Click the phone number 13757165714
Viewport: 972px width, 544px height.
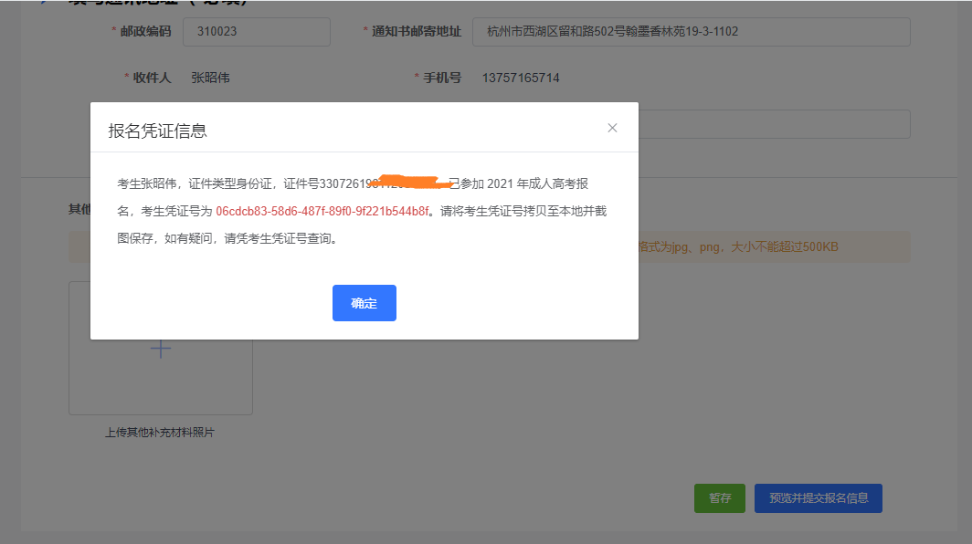[521, 78]
